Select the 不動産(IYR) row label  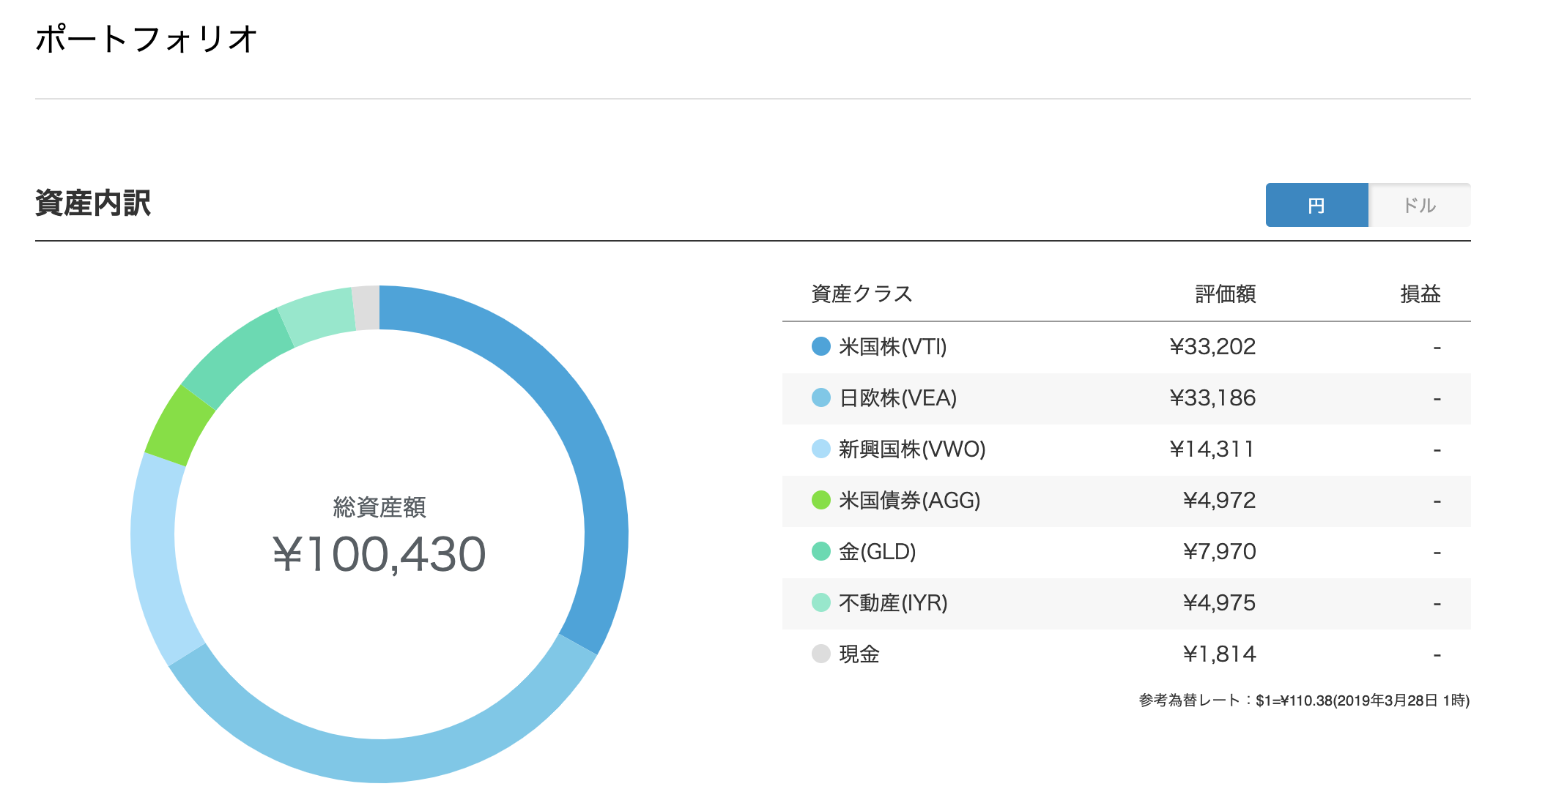pyautogui.click(x=894, y=602)
